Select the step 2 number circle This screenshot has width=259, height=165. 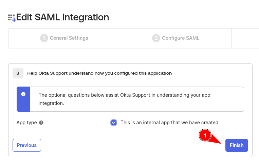coord(156,38)
